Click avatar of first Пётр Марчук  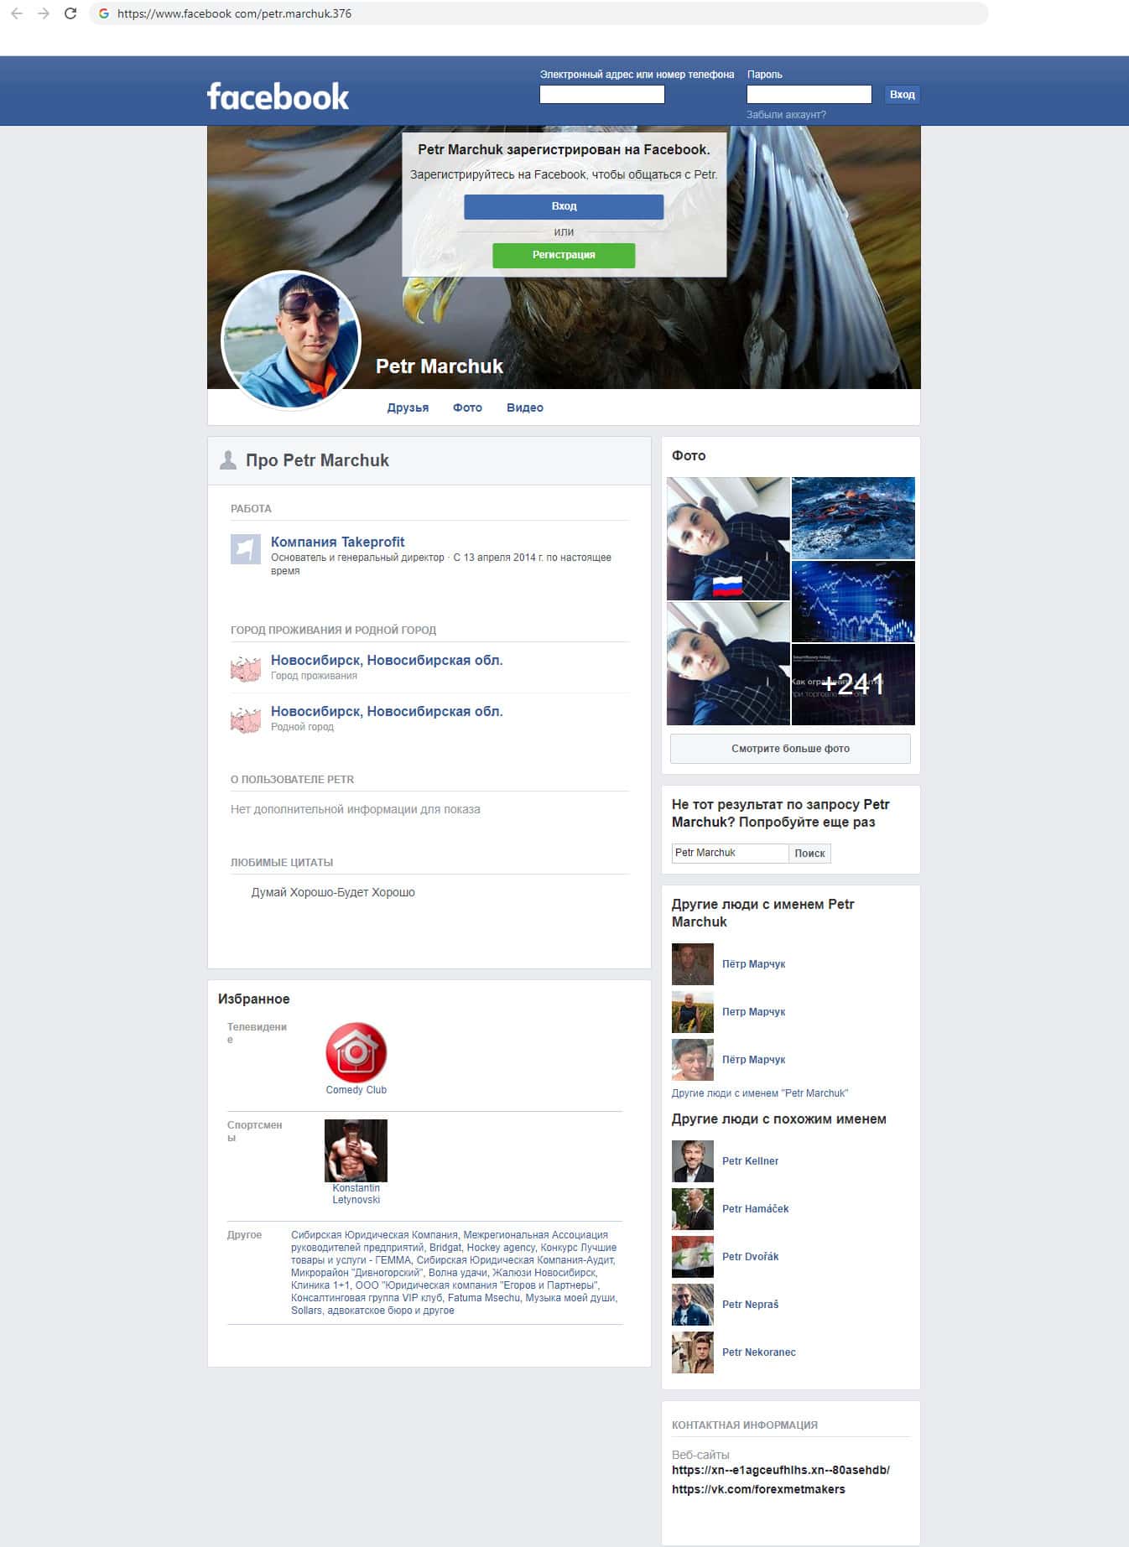click(x=693, y=964)
